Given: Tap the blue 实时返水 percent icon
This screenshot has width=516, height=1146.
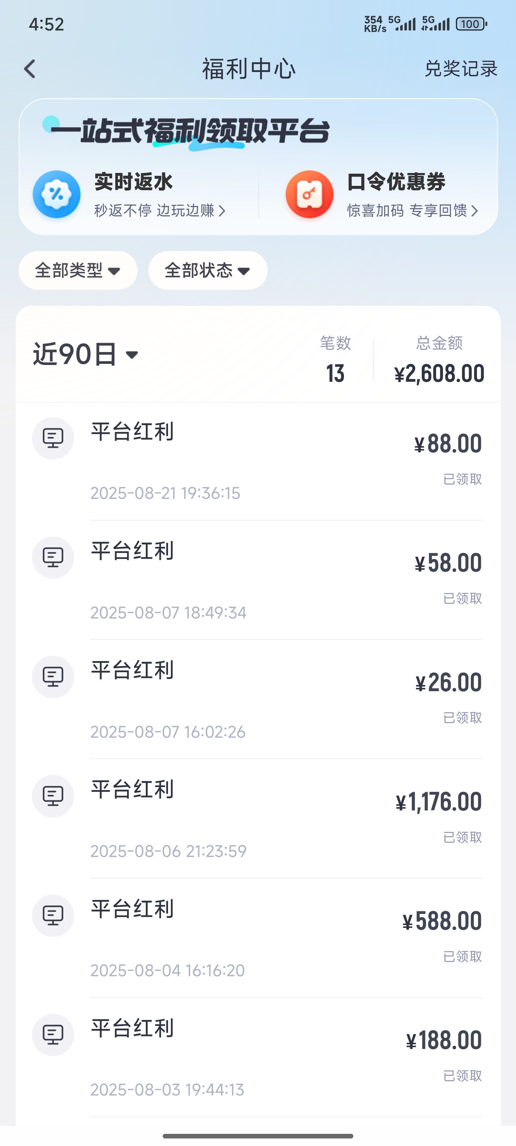Looking at the screenshot, I should coord(57,194).
